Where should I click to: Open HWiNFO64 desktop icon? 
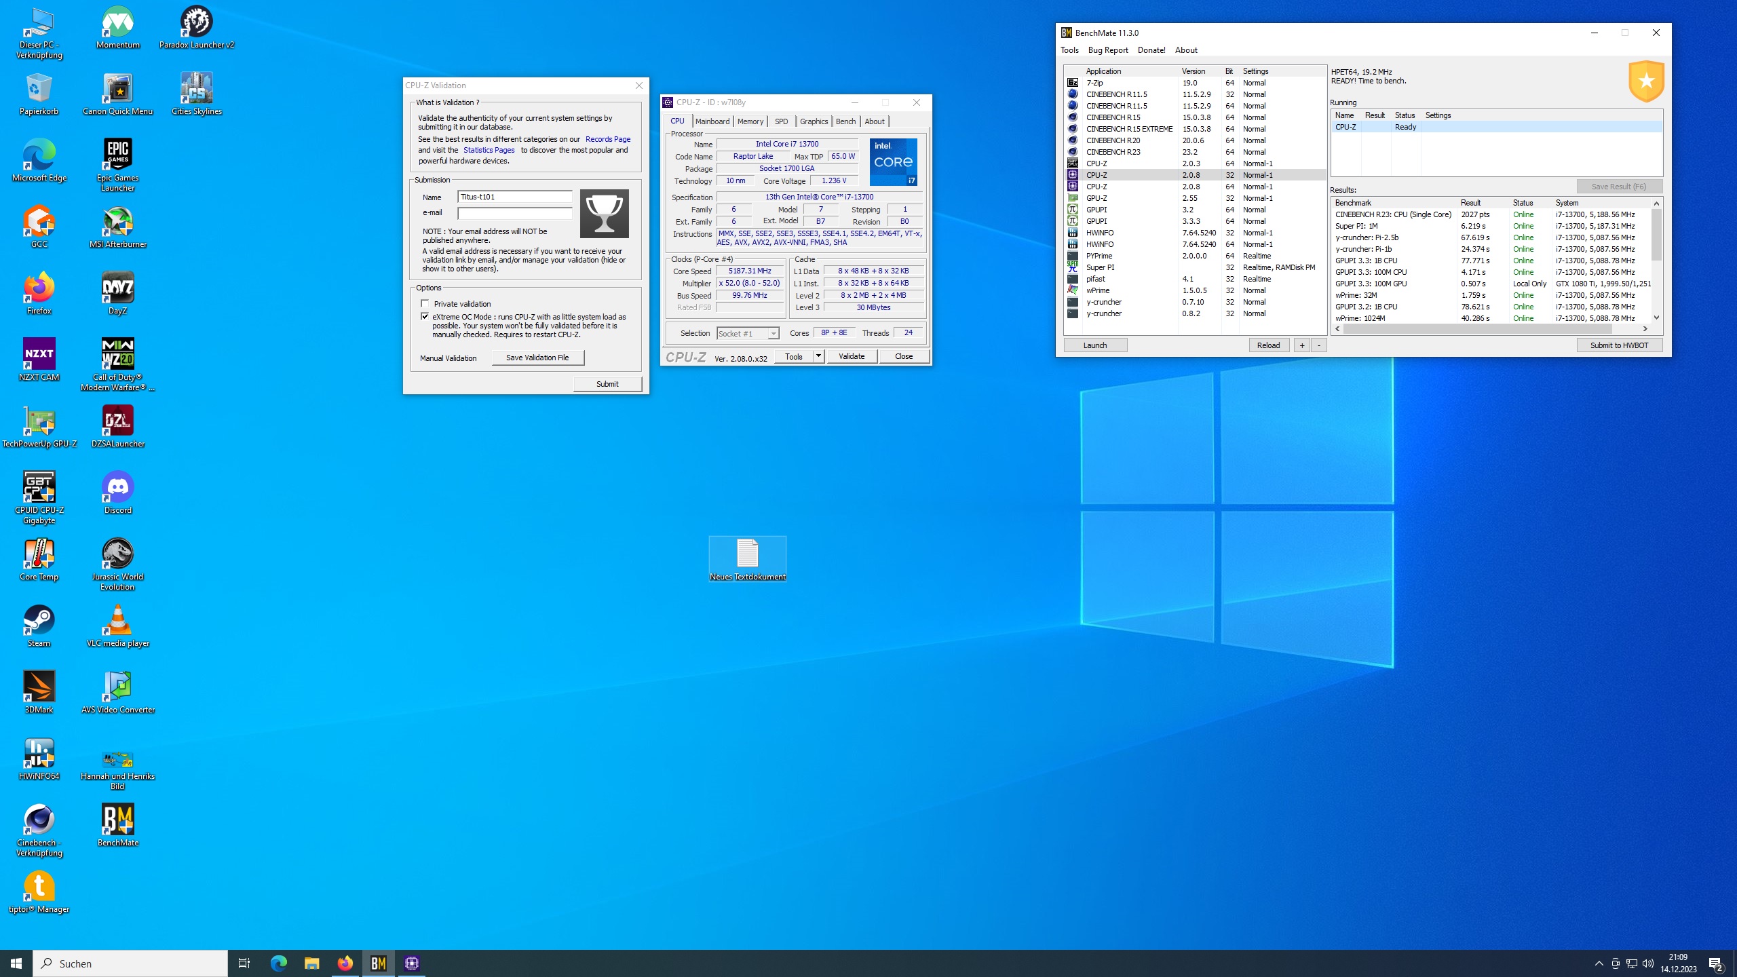tap(39, 759)
